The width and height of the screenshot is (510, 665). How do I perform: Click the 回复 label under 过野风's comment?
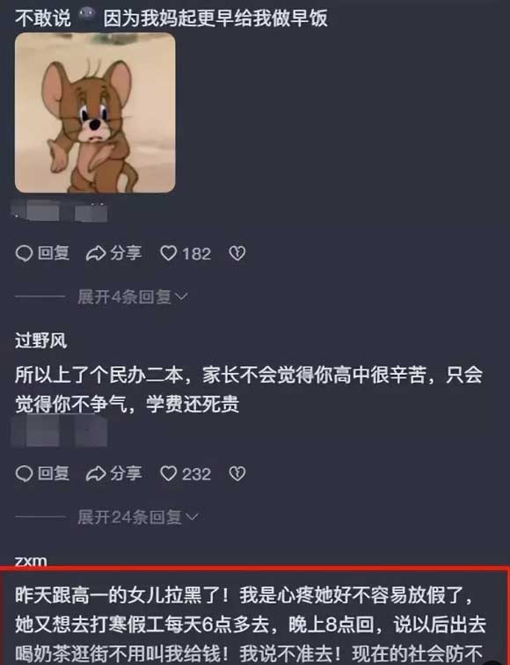point(54,473)
